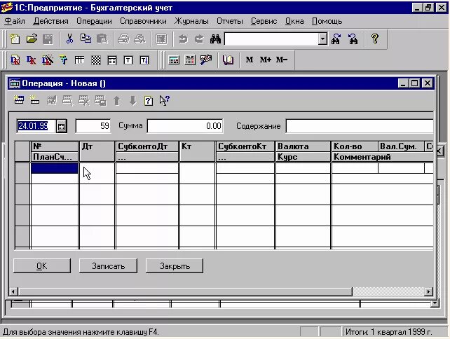Click the Закрыть button
Screen dimensions: 450x339
[x=175, y=266]
